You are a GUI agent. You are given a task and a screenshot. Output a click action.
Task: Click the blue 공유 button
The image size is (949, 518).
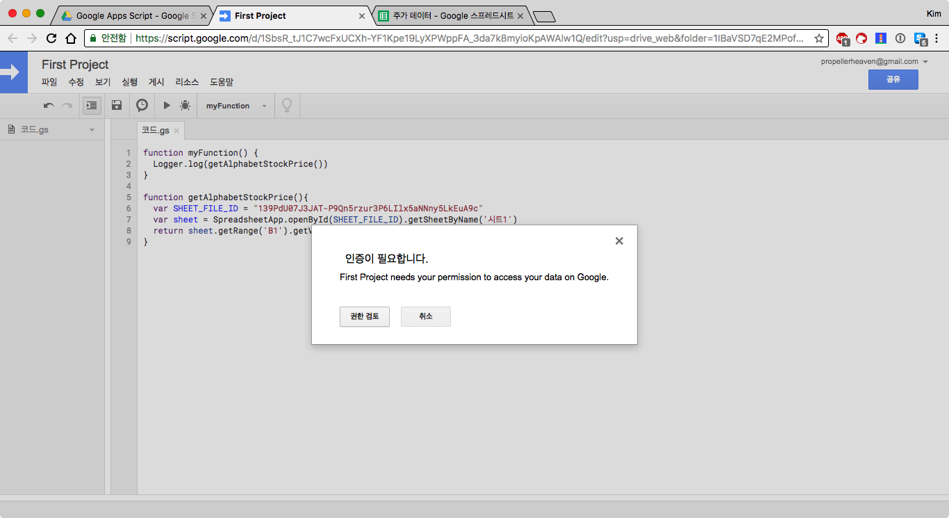893,80
